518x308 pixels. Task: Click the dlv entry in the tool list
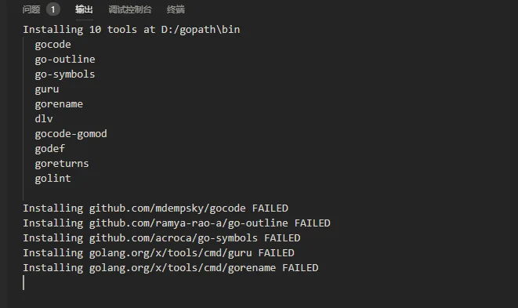(x=44, y=118)
